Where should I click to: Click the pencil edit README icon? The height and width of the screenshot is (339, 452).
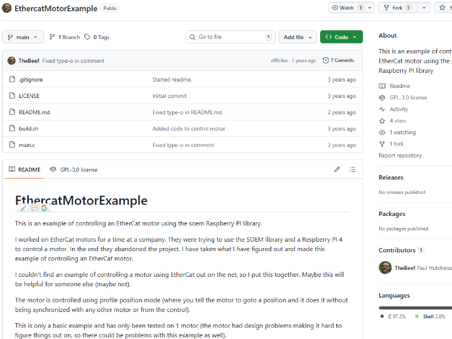click(337, 169)
